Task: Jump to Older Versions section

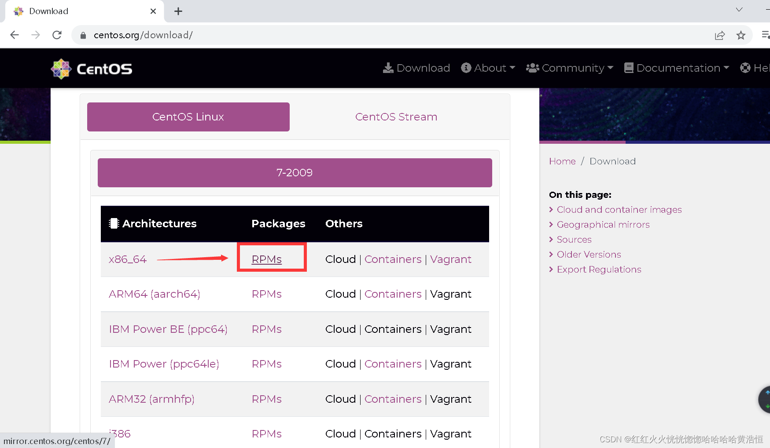Action: point(589,255)
